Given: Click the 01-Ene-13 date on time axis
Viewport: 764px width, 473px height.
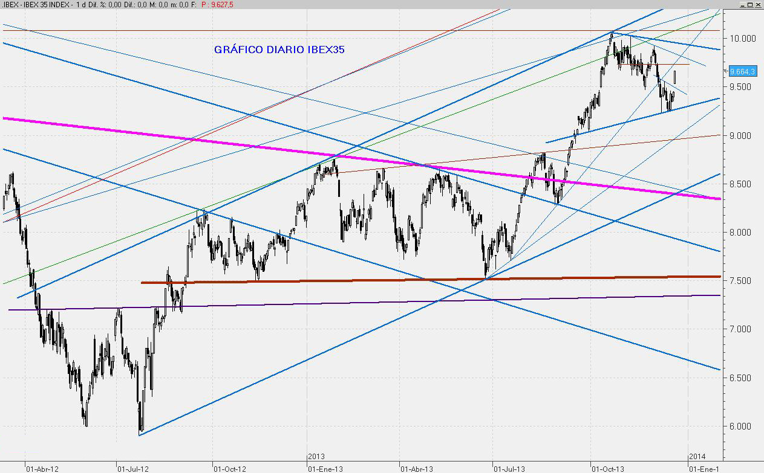Looking at the screenshot, I should (327, 468).
